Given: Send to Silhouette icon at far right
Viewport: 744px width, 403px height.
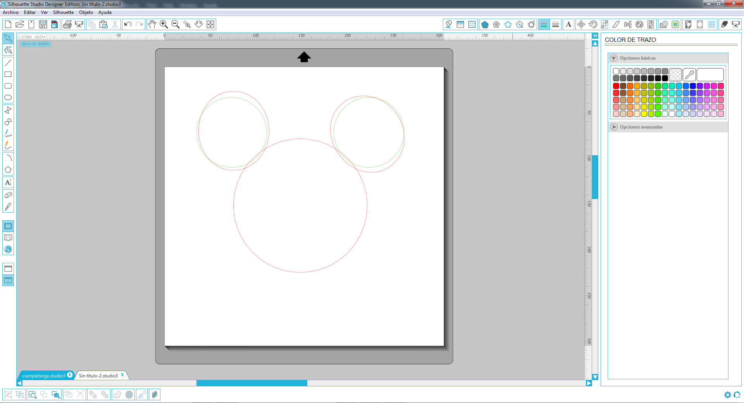Looking at the screenshot, I should [x=736, y=24].
